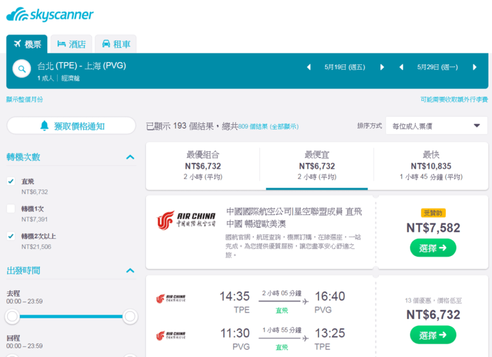Select the airplane icon on the 機票 tab
Image resolution: width=492 pixels, height=357 pixels.
pyautogui.click(x=16, y=43)
